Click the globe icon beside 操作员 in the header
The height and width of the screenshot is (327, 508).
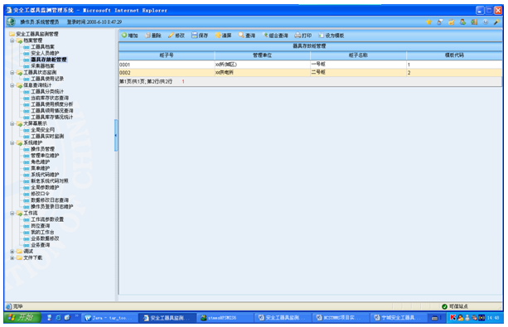pyautogui.click(x=11, y=22)
